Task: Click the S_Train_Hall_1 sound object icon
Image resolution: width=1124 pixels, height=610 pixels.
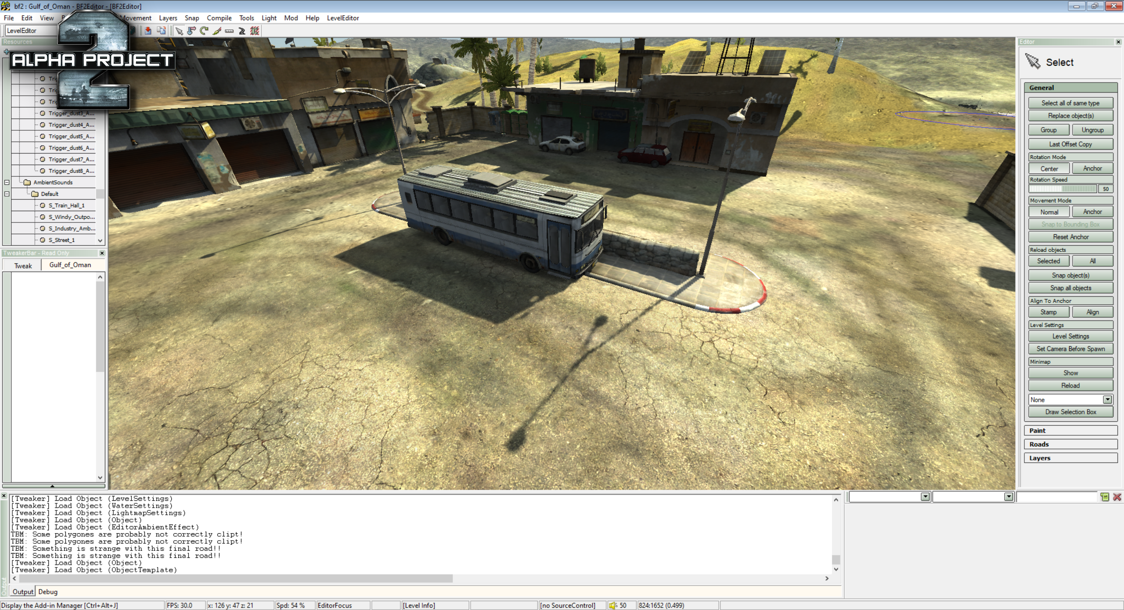Action: [43, 205]
